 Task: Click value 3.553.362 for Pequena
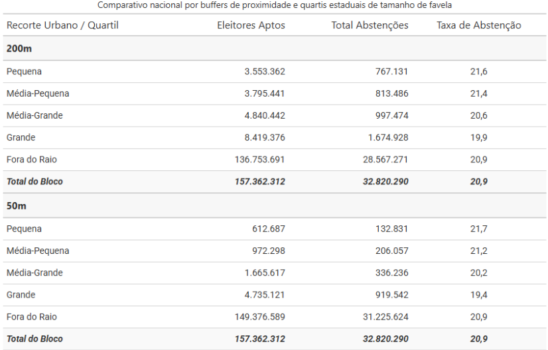tap(265, 72)
